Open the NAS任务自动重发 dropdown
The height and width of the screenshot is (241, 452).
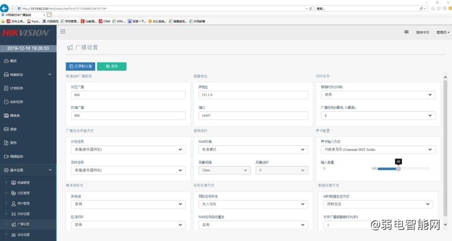coord(253,225)
